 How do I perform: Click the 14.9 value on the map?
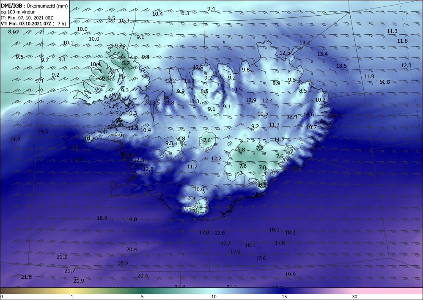coord(78,159)
